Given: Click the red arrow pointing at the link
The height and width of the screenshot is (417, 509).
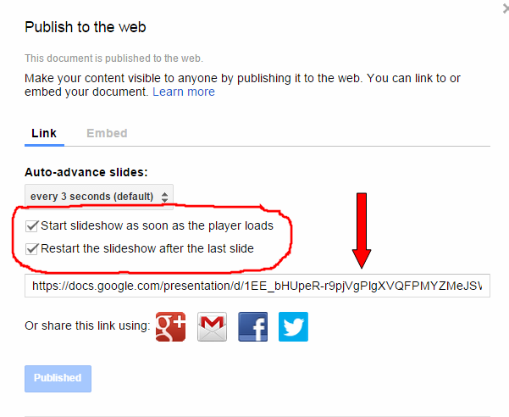Looking at the screenshot, I should (362, 231).
